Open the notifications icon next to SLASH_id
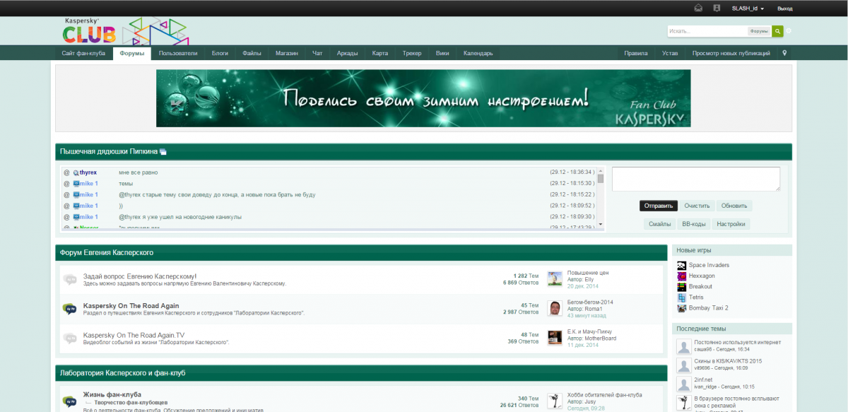848x412 pixels. [717, 8]
